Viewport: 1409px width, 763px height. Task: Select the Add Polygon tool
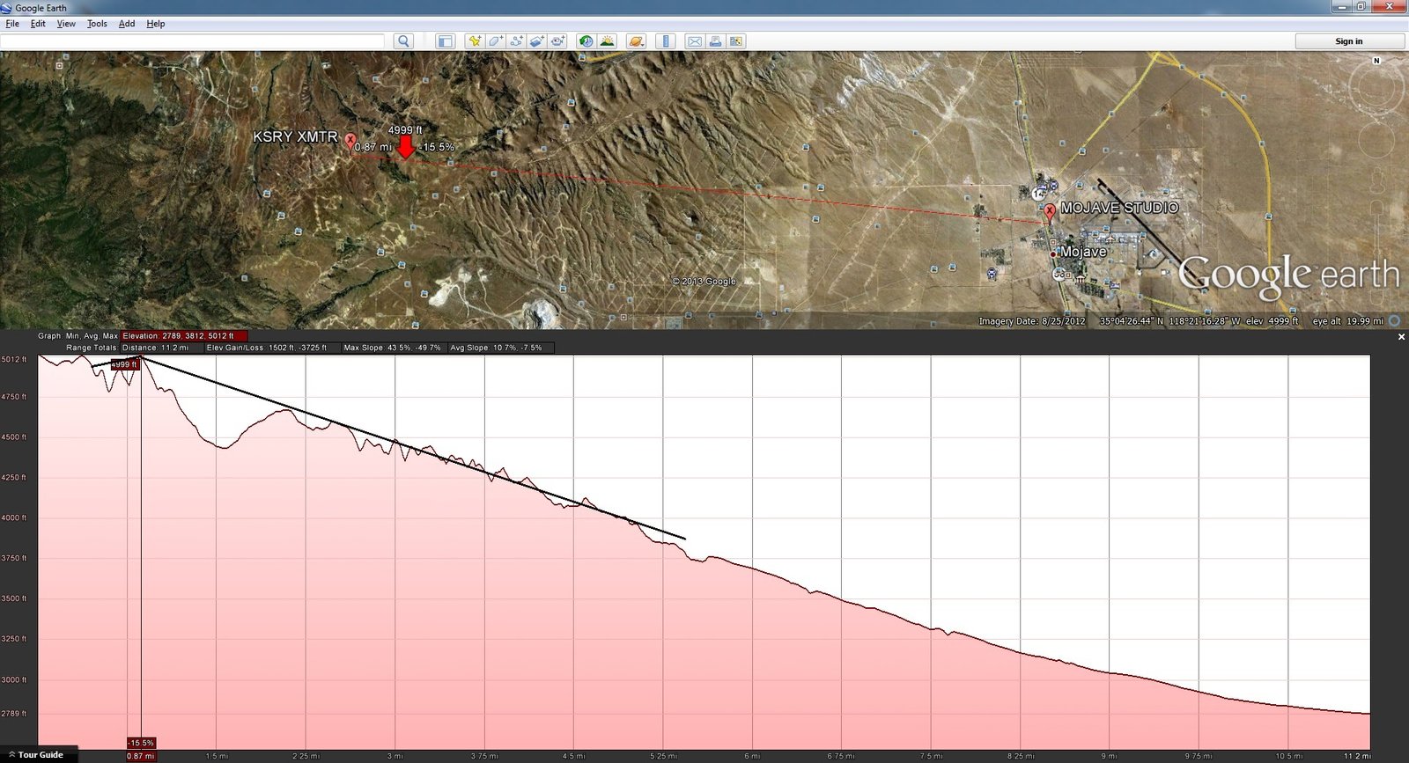(496, 41)
